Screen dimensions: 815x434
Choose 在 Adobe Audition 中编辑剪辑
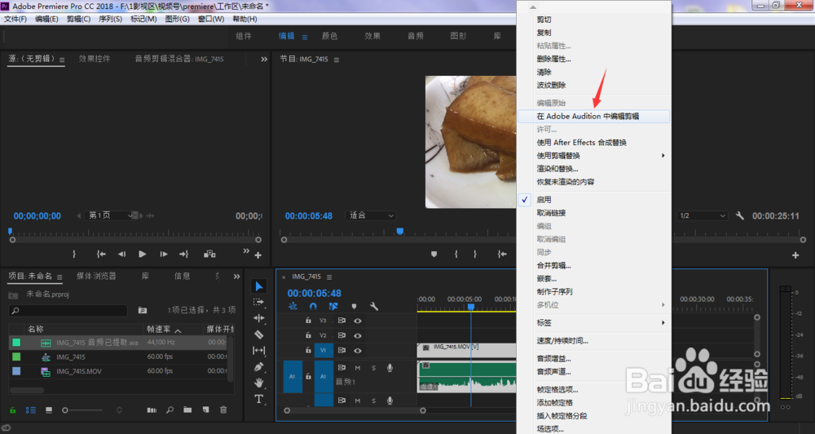coord(594,116)
